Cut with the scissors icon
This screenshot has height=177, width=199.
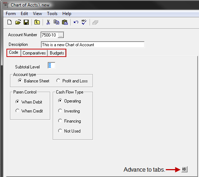48,22
